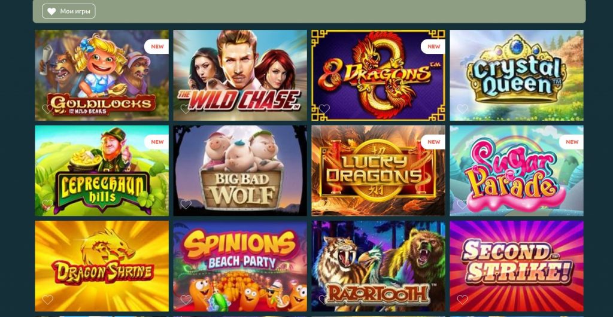Open The Wild Chase slot thumbnail
The height and width of the screenshot is (317, 613).
click(x=240, y=75)
